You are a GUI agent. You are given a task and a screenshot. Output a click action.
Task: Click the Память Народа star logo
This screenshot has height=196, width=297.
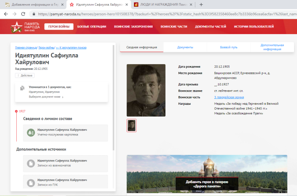tap(16, 27)
